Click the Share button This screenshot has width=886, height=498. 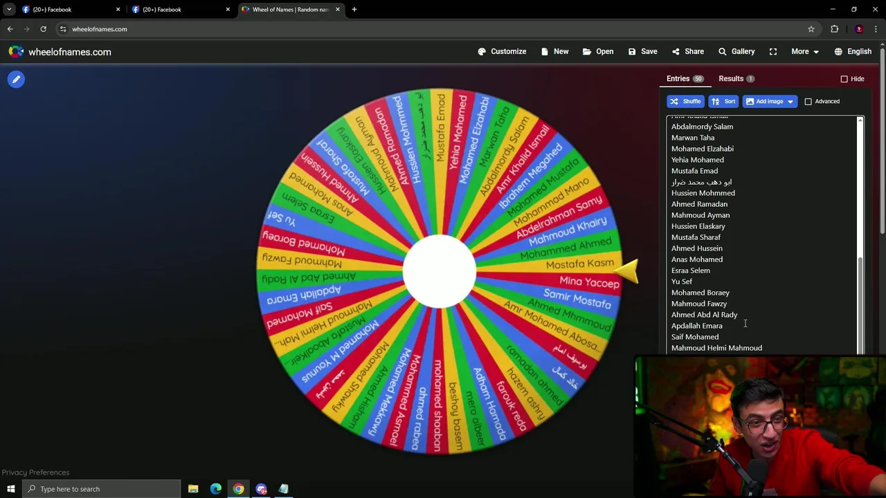tap(687, 52)
